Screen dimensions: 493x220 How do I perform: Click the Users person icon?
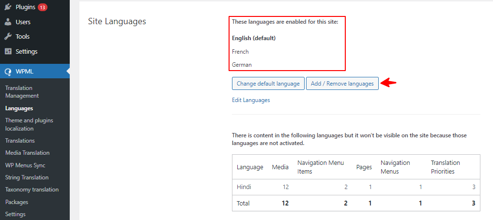pos(8,22)
